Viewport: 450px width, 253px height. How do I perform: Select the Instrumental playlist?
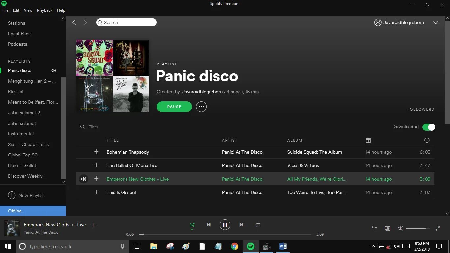[x=21, y=134]
